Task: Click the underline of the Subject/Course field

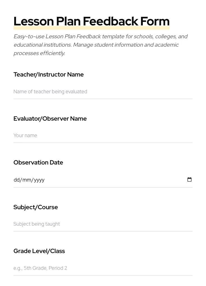Action: point(103,232)
